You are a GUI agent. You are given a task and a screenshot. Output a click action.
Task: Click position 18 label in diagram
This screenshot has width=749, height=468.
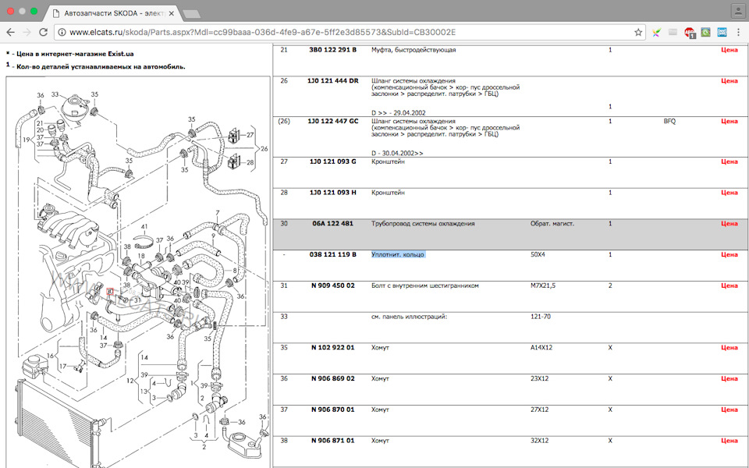coord(141,256)
